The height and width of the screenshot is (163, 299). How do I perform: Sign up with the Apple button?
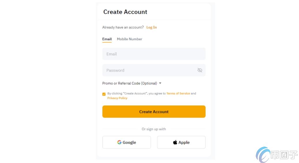[x=181, y=142]
